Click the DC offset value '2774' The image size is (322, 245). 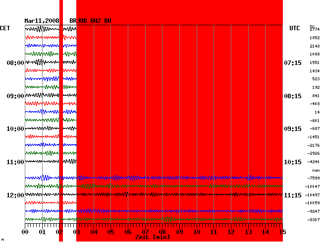pos(315,29)
